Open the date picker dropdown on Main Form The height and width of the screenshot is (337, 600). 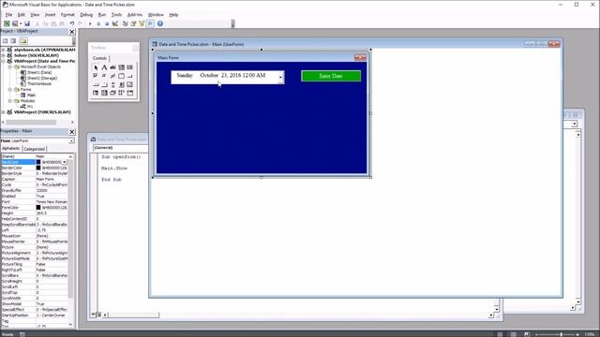280,77
